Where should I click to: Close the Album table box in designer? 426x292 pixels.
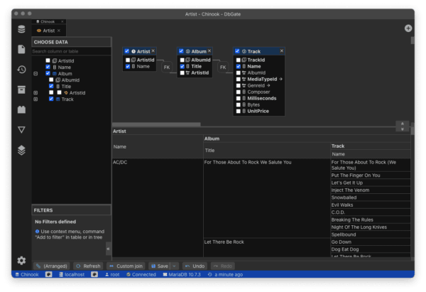pyautogui.click(x=209, y=51)
